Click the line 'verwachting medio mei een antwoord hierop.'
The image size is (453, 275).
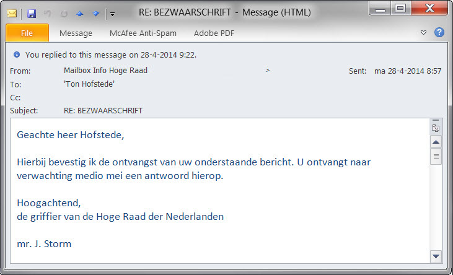click(x=120, y=176)
